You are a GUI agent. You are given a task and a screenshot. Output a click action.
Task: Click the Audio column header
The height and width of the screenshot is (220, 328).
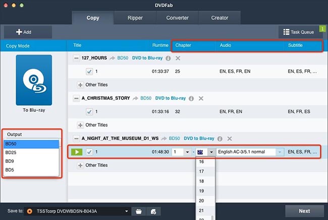click(225, 46)
